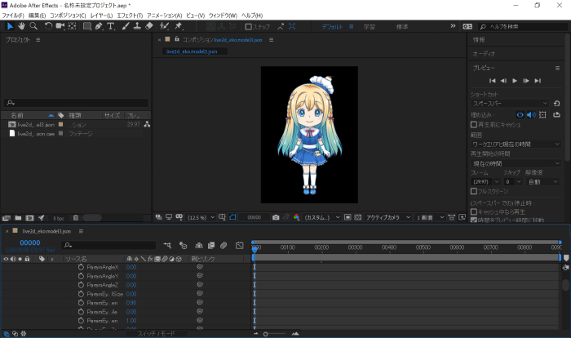Toggle audio inclusion speaker in preview panel
The height and width of the screenshot is (338, 571).
531,115
